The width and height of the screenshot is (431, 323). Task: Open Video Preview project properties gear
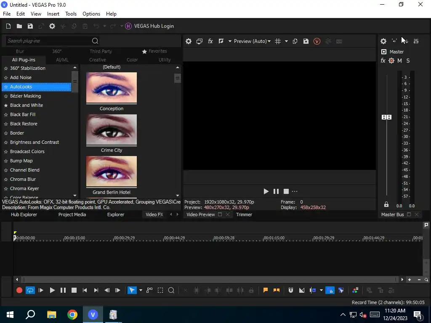188,41
